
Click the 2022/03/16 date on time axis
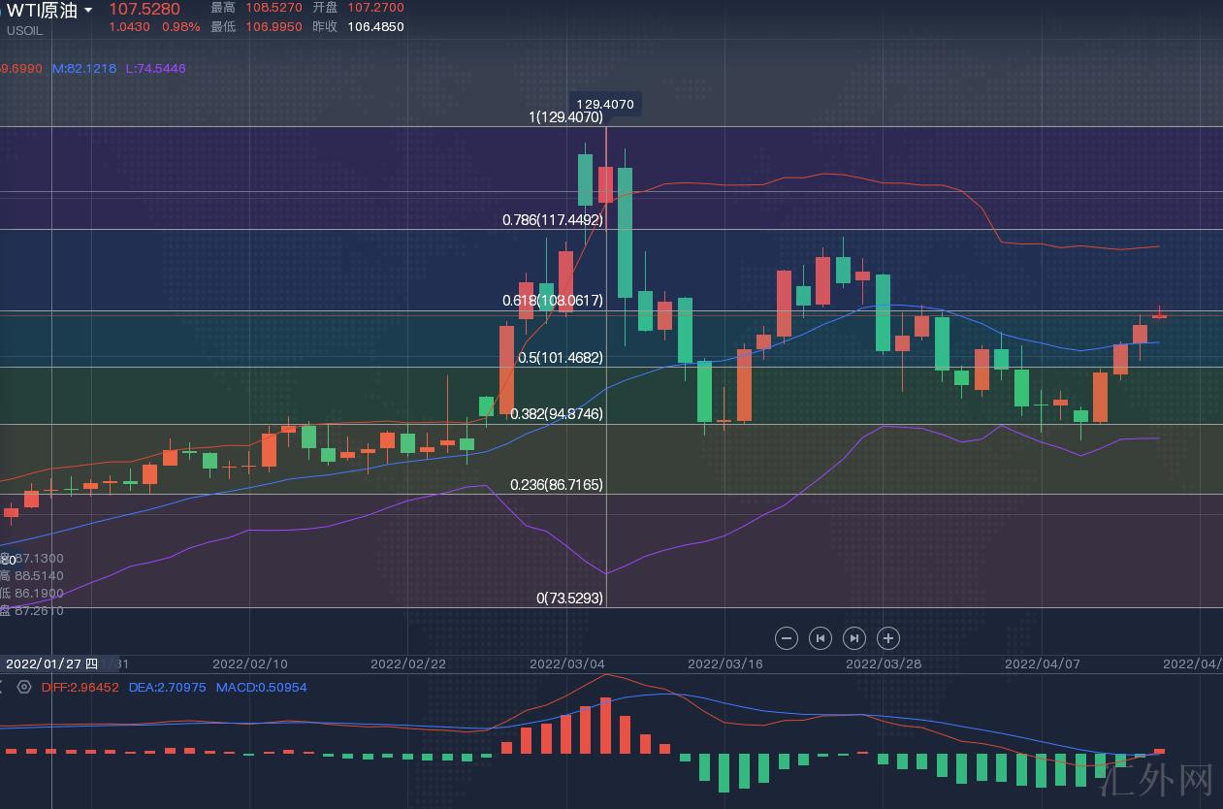pyautogui.click(x=724, y=663)
